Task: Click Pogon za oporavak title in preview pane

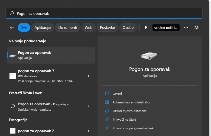Action: pos(150,69)
